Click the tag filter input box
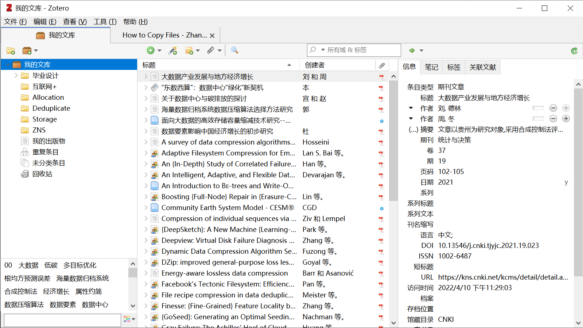The image size is (583, 328). 62,320
